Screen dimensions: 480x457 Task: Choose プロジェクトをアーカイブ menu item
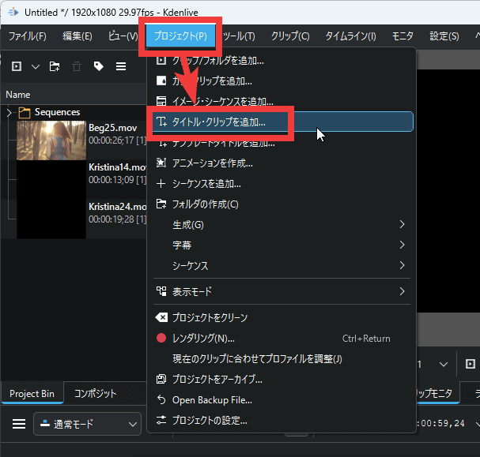point(217,379)
